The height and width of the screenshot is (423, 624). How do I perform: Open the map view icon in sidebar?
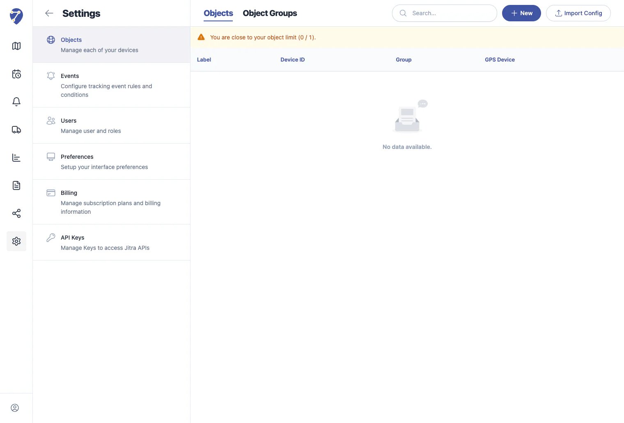16,46
